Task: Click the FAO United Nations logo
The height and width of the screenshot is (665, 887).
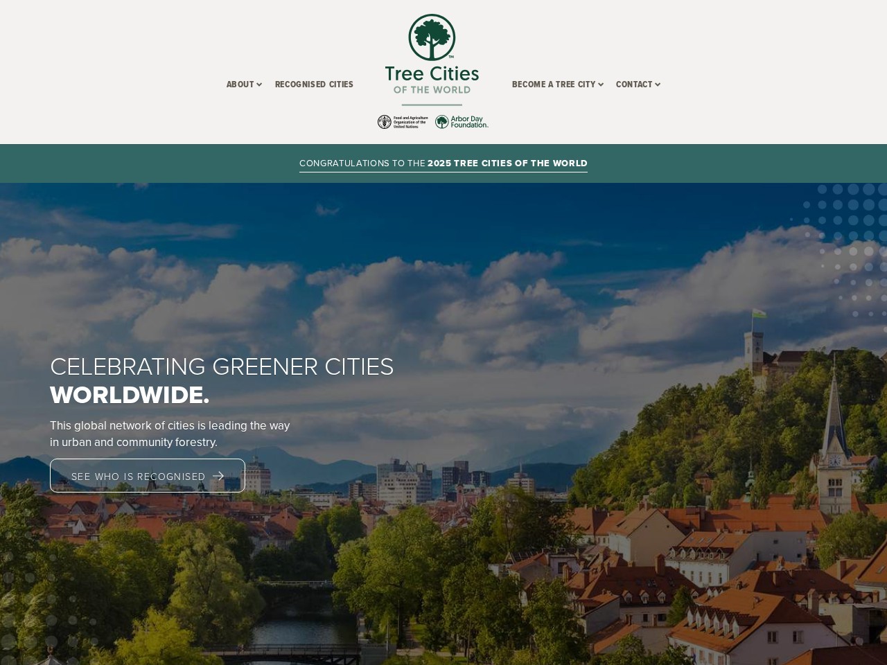Action: click(403, 122)
